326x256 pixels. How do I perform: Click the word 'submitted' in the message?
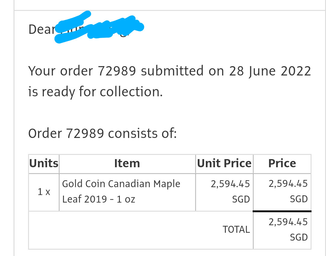[172, 71]
